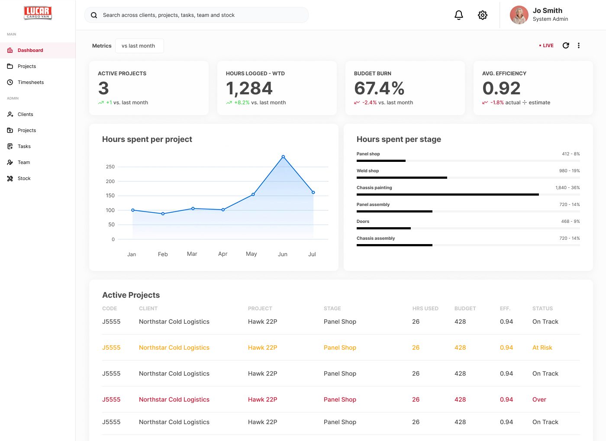The width and height of the screenshot is (606, 441).
Task: Click the Clients person icon
Action: (10, 114)
